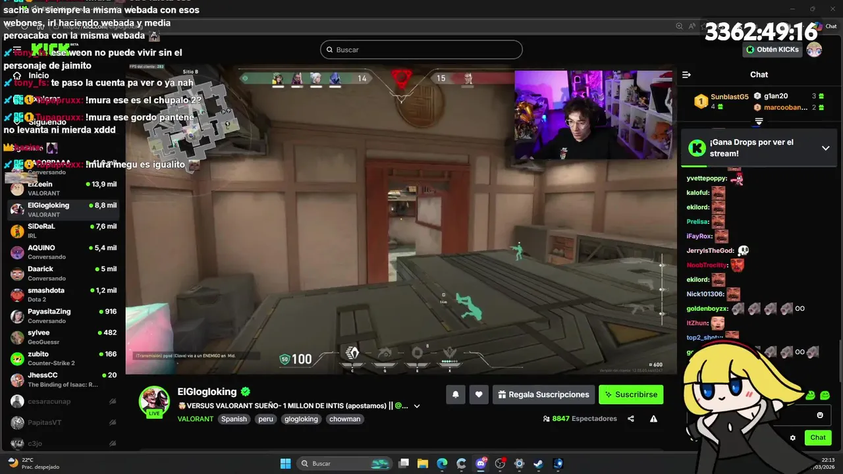The height and width of the screenshot is (474, 843).
Task: Open Windows Start menu
Action: pyautogui.click(x=285, y=463)
